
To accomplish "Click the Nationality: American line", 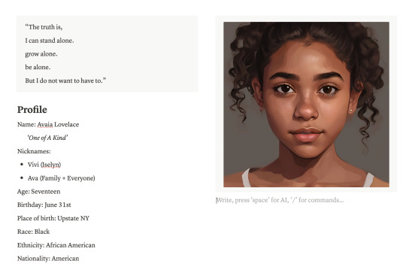I will [x=48, y=259].
